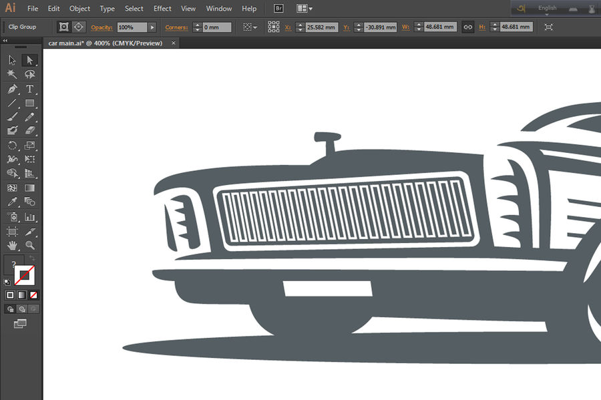Screen dimensions: 601x400
Task: Switch paint mode to Gradient
Action: tap(22, 294)
